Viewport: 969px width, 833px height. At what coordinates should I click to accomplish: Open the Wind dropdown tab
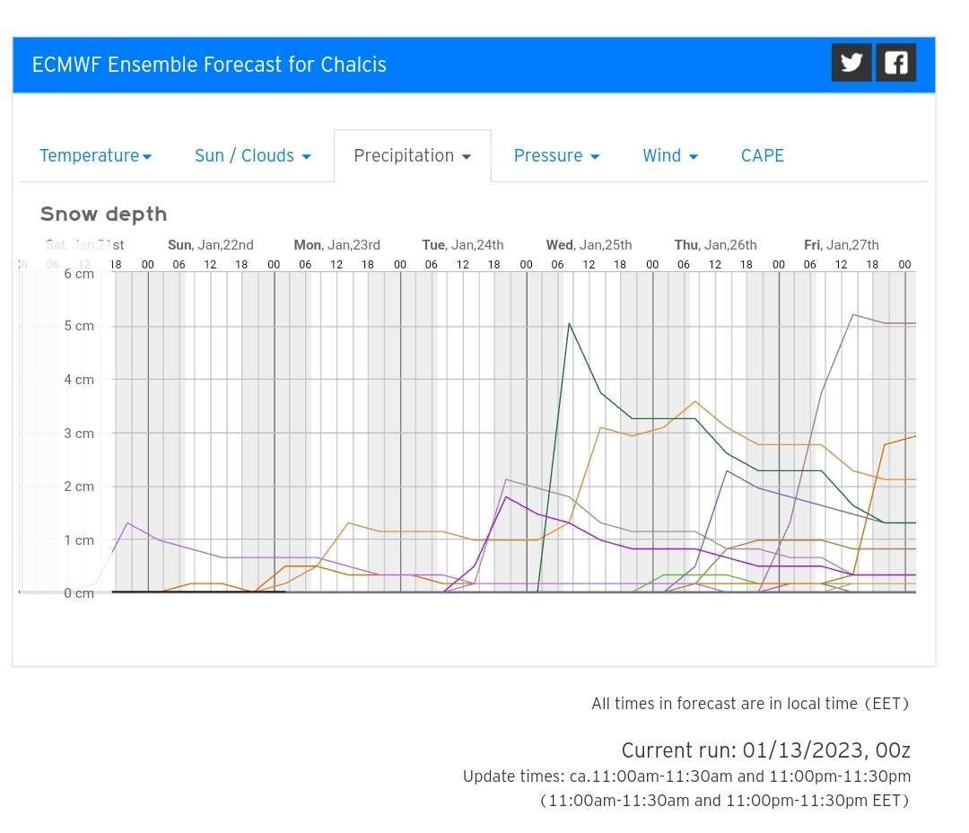[670, 156]
